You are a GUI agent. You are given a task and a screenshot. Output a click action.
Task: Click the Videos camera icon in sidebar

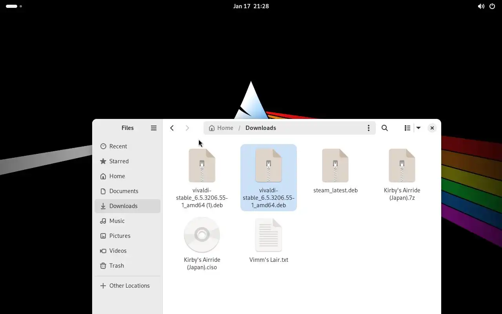pyautogui.click(x=103, y=250)
